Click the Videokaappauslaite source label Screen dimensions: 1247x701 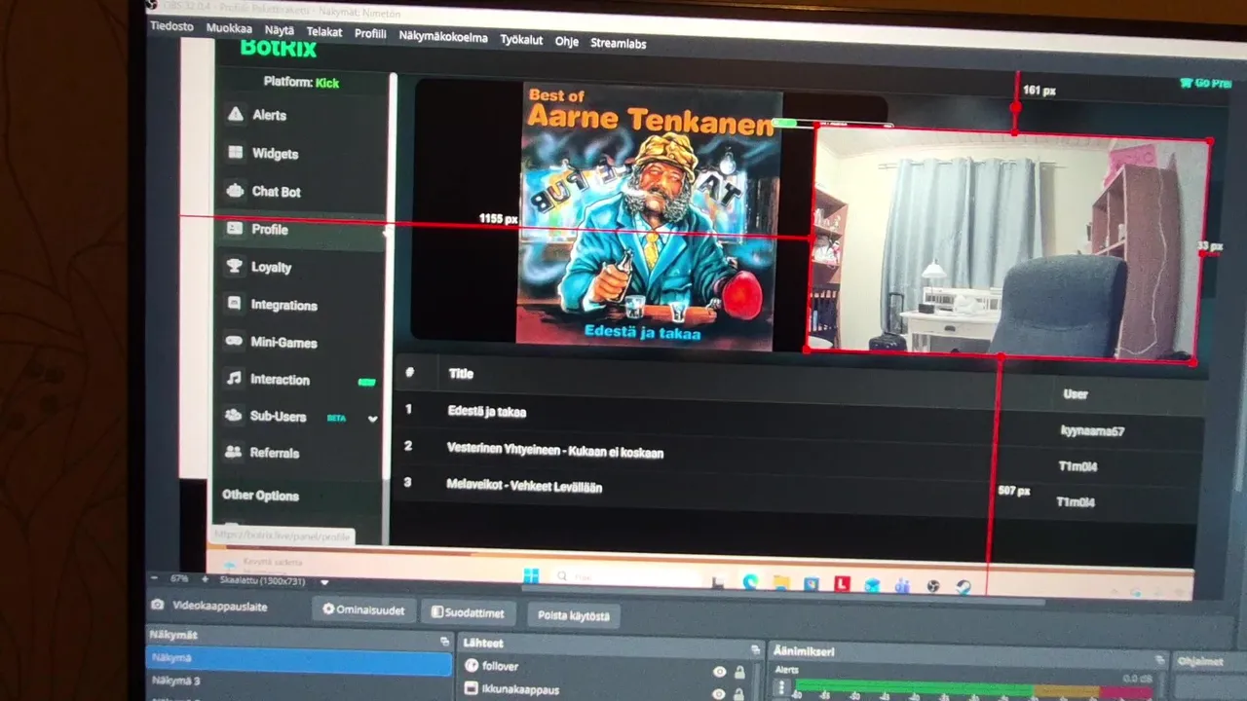[x=219, y=606]
